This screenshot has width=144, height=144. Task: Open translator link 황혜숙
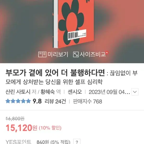click(48, 92)
